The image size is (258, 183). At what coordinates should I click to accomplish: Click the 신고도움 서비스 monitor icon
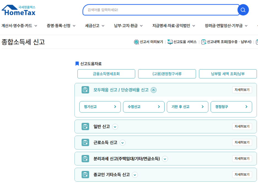coord(170,42)
